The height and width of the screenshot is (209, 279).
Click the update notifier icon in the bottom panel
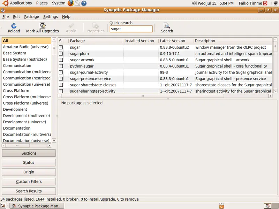point(221,206)
